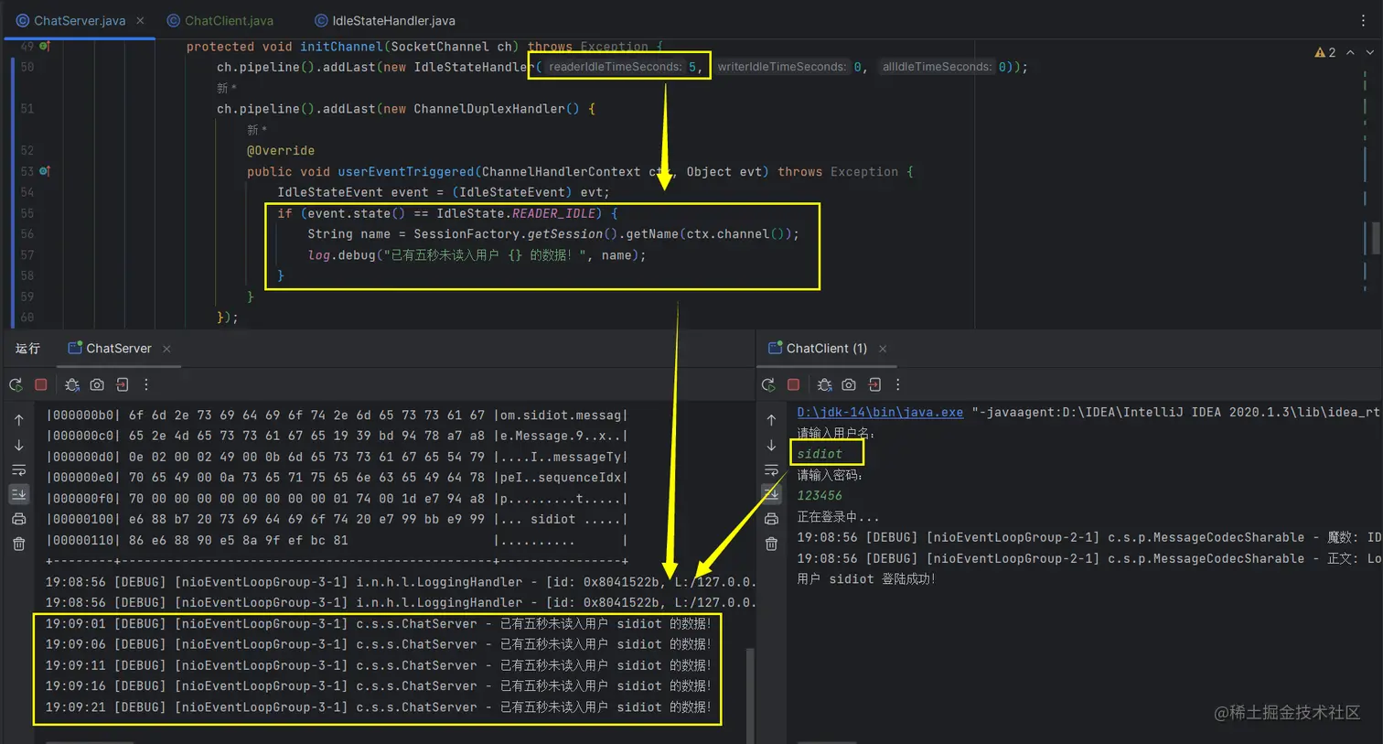The width and height of the screenshot is (1383, 744).
Task: Take a thread dump in ChatServer console
Action: tap(97, 385)
